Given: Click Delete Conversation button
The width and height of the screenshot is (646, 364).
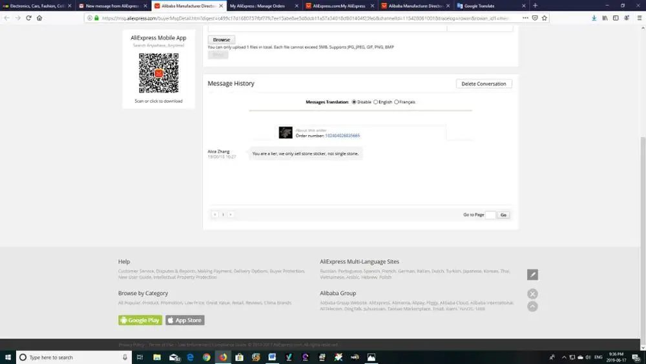Looking at the screenshot, I should (484, 83).
